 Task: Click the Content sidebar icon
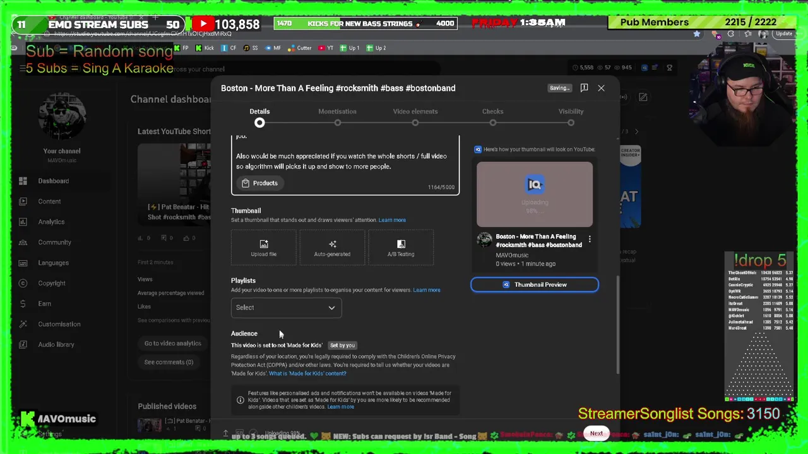[23, 201]
